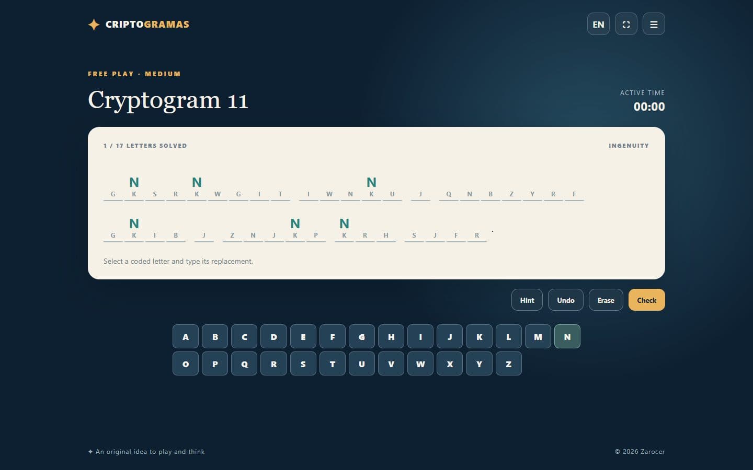
Task: Click the U keyboard key
Action: pos(361,364)
